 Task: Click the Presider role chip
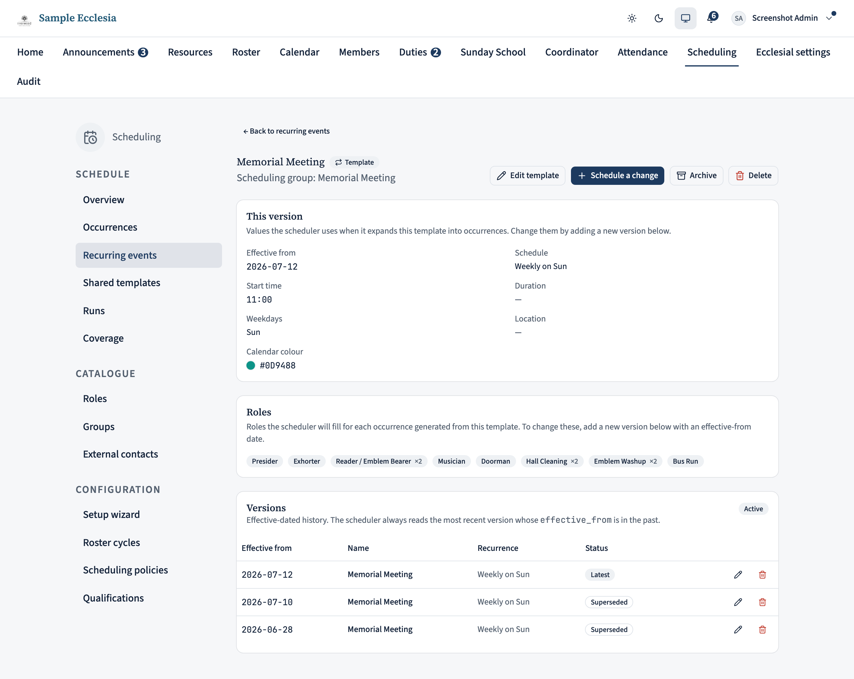click(x=265, y=461)
